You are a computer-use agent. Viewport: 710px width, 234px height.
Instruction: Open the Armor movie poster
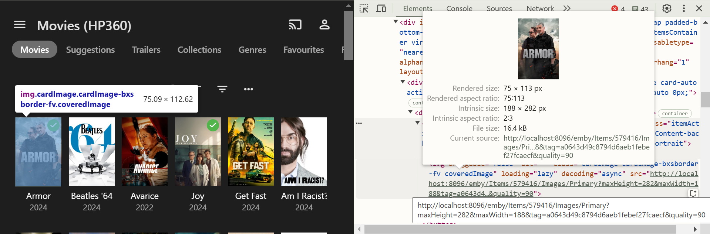point(38,152)
